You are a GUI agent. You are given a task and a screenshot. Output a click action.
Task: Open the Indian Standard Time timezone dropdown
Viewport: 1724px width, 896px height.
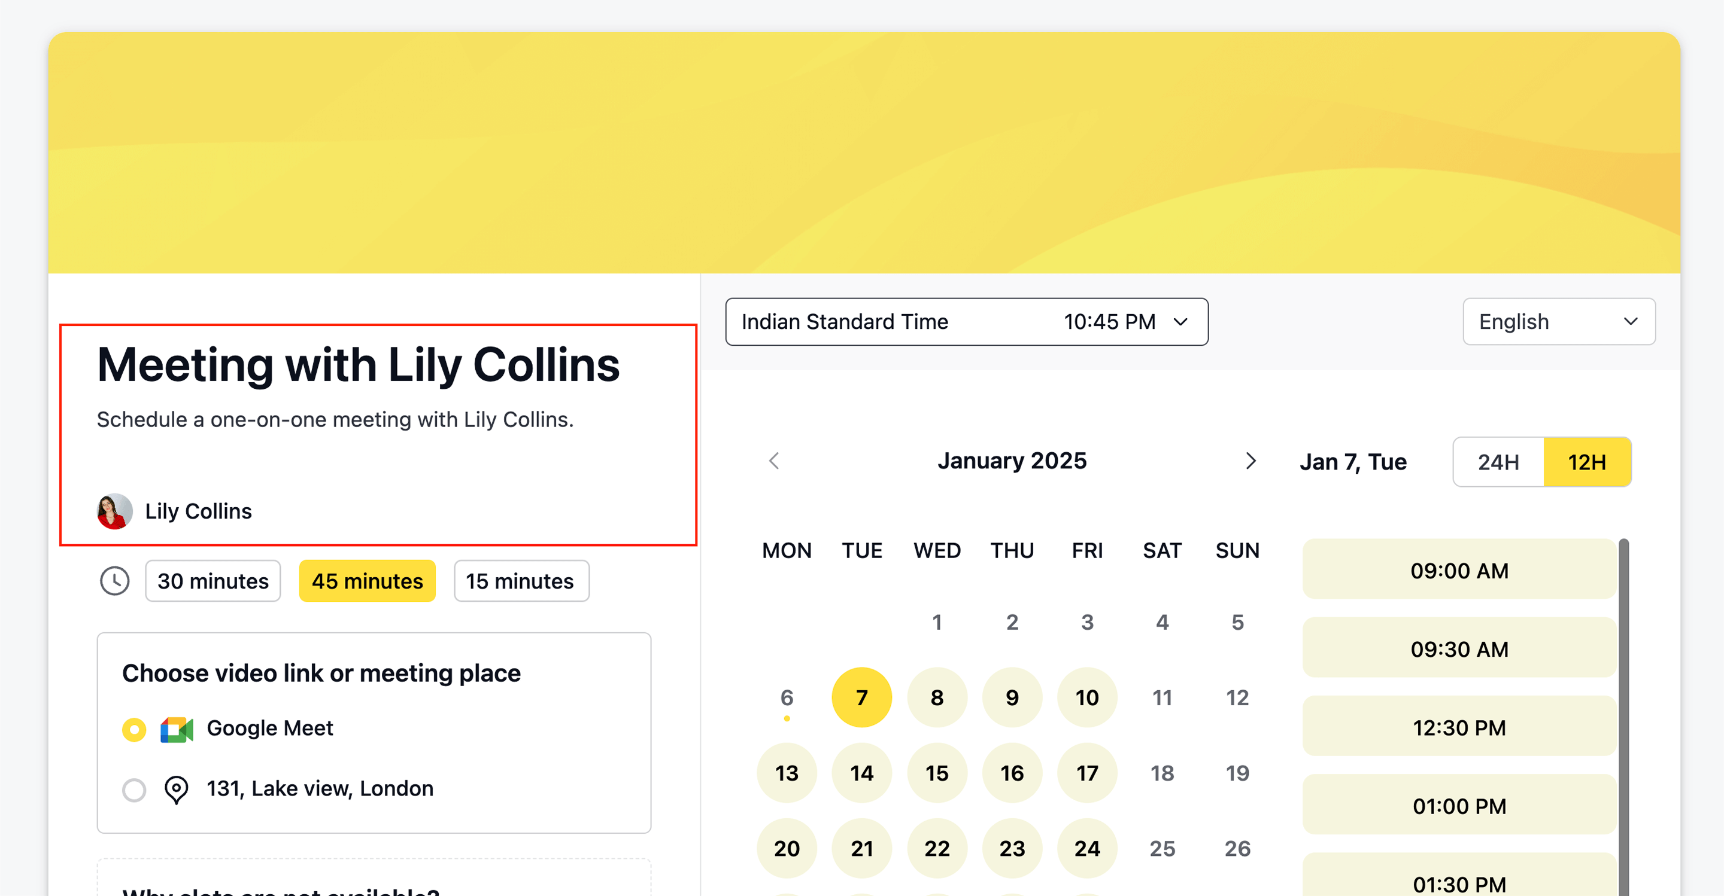pyautogui.click(x=966, y=322)
